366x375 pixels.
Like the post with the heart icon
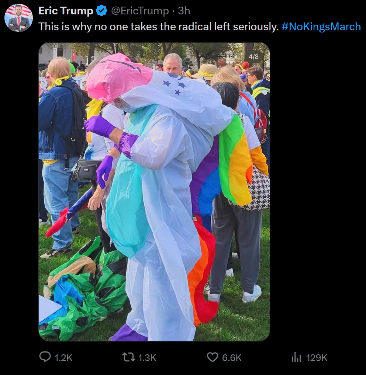[212, 357]
